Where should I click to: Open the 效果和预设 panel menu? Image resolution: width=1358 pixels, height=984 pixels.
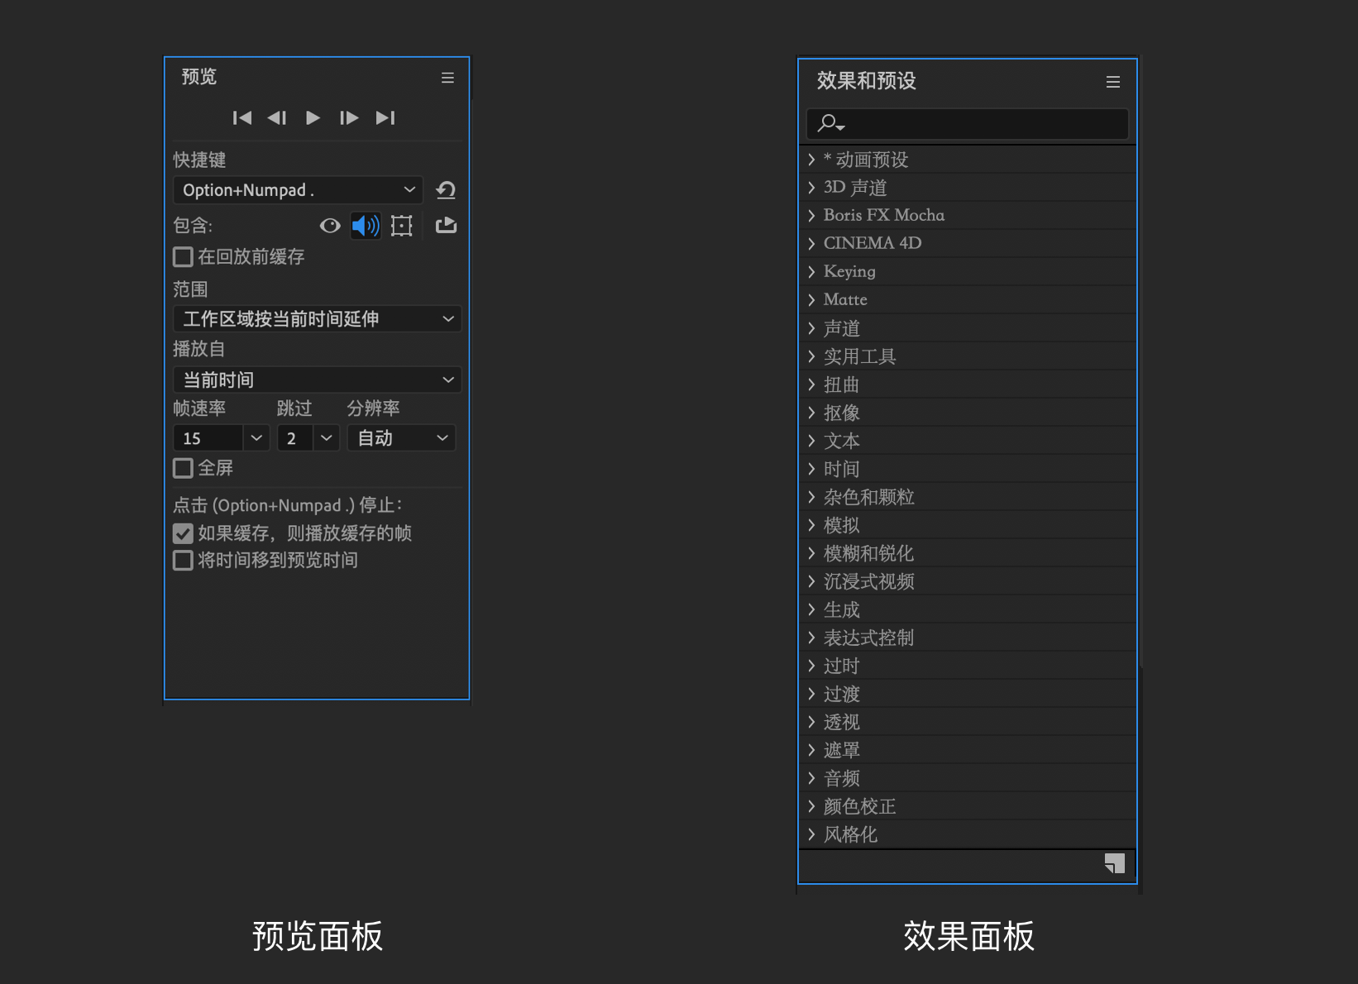[x=1113, y=82]
